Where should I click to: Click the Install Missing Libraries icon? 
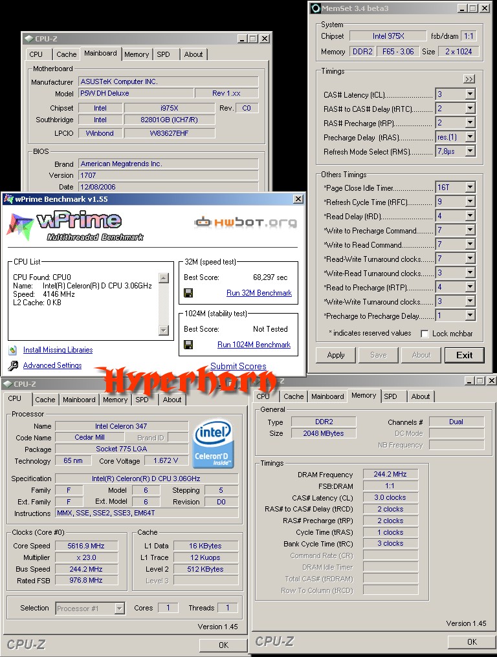13,350
